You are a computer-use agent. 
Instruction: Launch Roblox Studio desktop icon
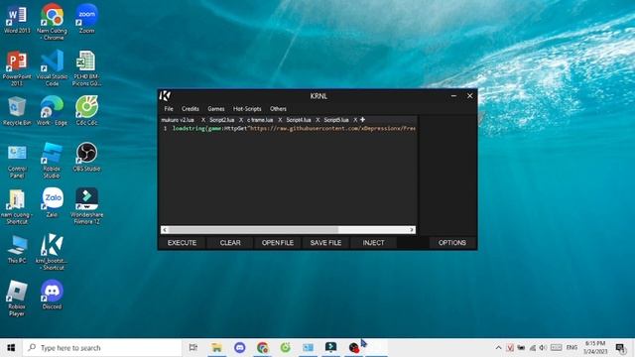[52, 161]
